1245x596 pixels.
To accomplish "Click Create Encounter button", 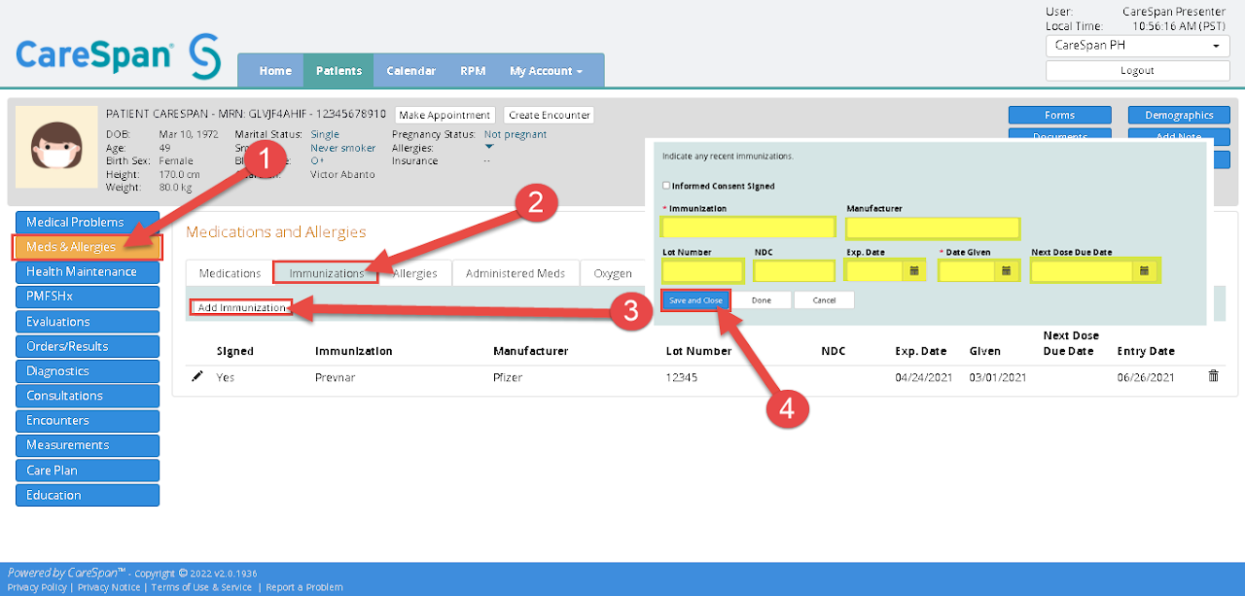I will (x=550, y=115).
